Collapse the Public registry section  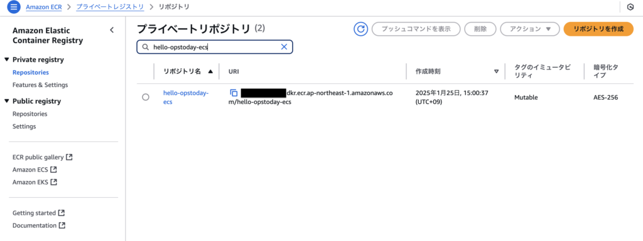point(6,101)
